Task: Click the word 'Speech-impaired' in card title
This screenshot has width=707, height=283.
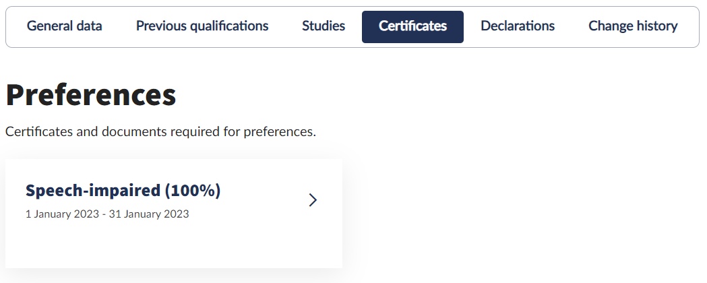Action: pyautogui.click(x=93, y=191)
